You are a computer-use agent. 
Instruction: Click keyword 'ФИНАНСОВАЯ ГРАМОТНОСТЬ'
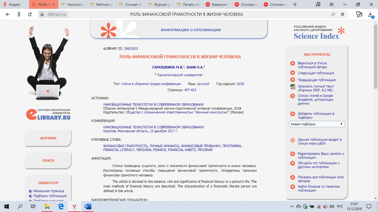tap(126, 146)
